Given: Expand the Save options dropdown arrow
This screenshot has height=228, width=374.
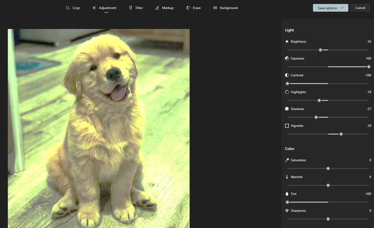Looking at the screenshot, I should click(343, 8).
